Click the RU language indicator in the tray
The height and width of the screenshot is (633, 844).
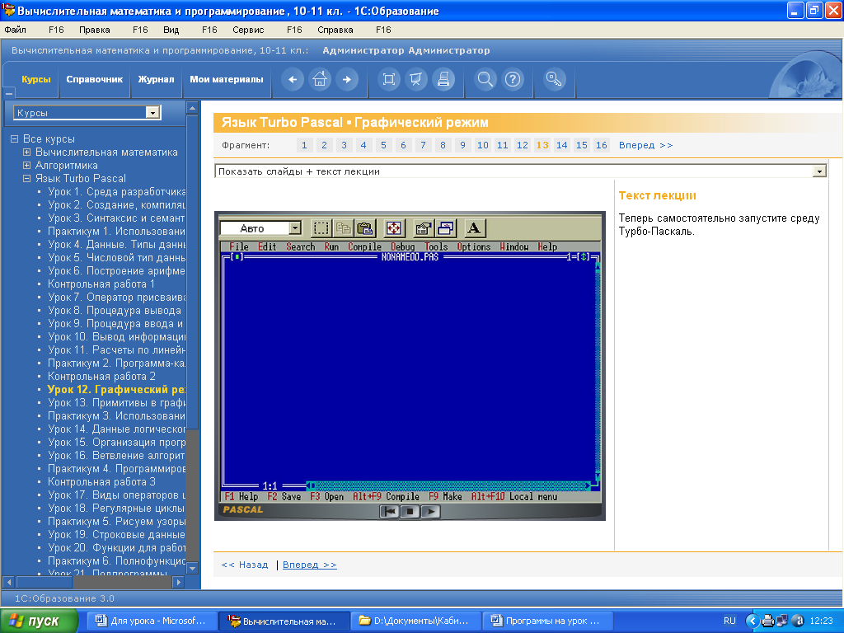coord(729,621)
